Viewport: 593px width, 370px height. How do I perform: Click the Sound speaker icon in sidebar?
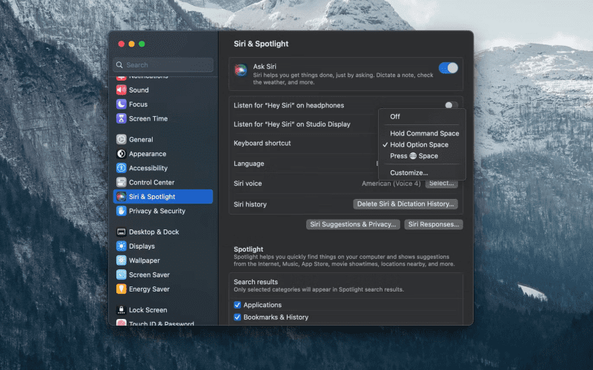(x=121, y=90)
